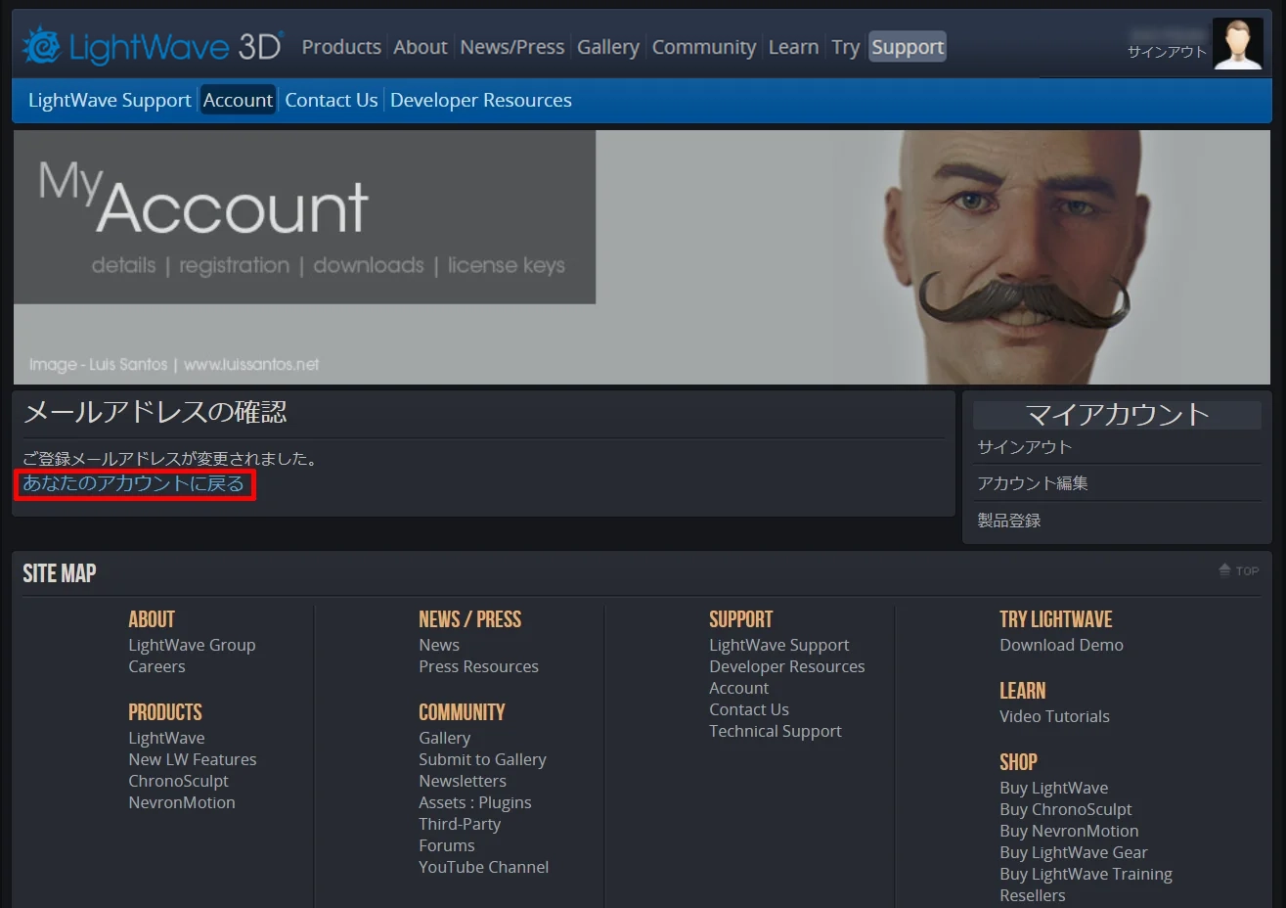Open NevronMotion under Products

coord(182,802)
